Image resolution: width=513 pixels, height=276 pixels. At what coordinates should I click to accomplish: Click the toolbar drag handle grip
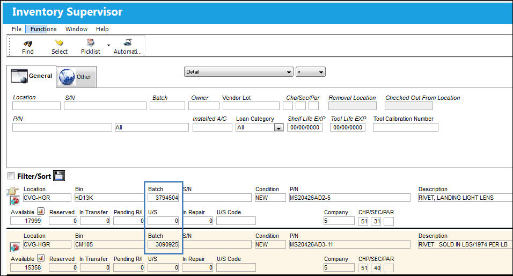(x=10, y=46)
